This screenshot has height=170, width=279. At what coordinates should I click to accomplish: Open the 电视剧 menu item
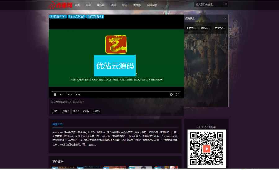101,5
